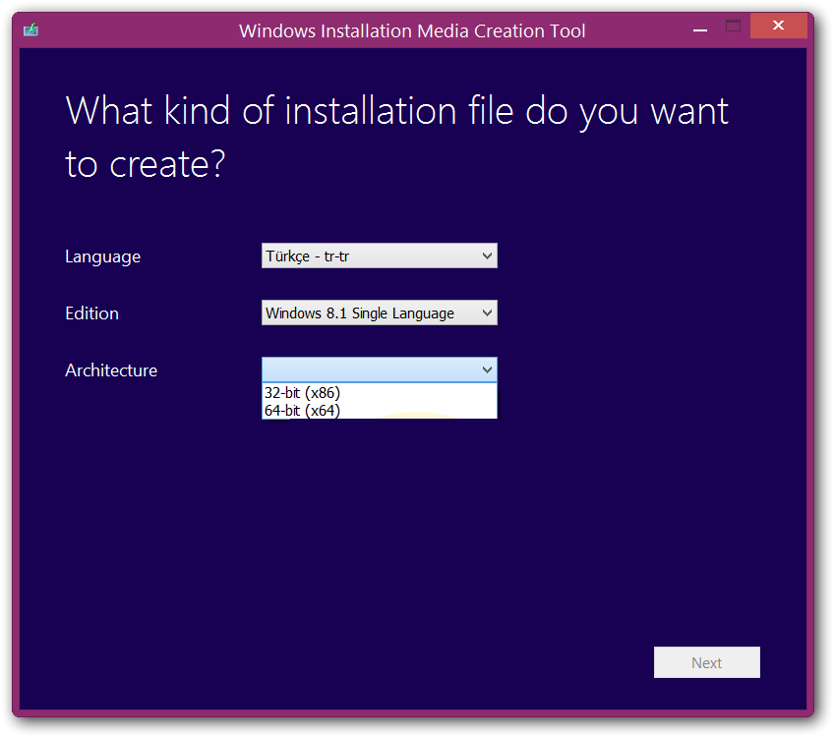
Task: Click the Edition label text
Action: pos(92,313)
